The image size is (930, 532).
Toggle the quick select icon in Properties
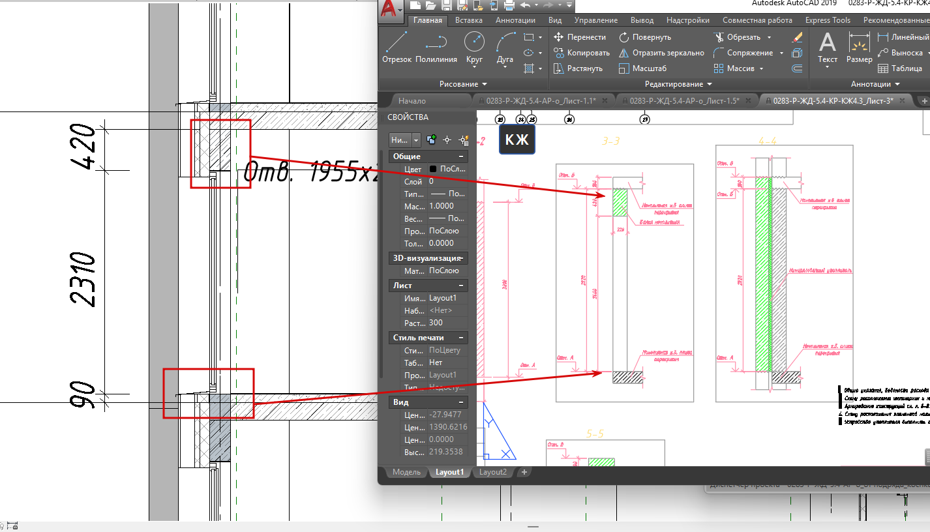pyautogui.click(x=464, y=140)
